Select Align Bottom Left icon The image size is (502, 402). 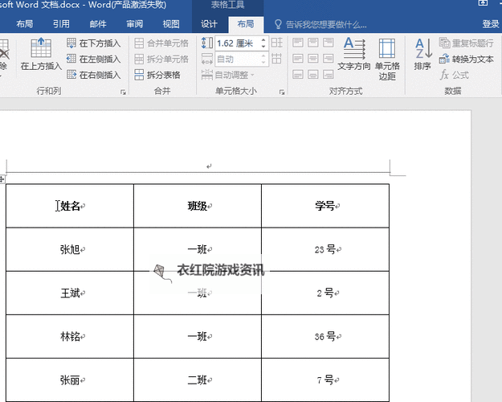298,75
